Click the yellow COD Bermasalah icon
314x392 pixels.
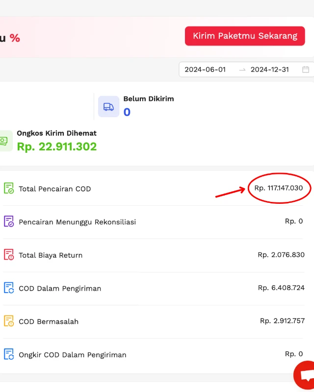(x=9, y=321)
